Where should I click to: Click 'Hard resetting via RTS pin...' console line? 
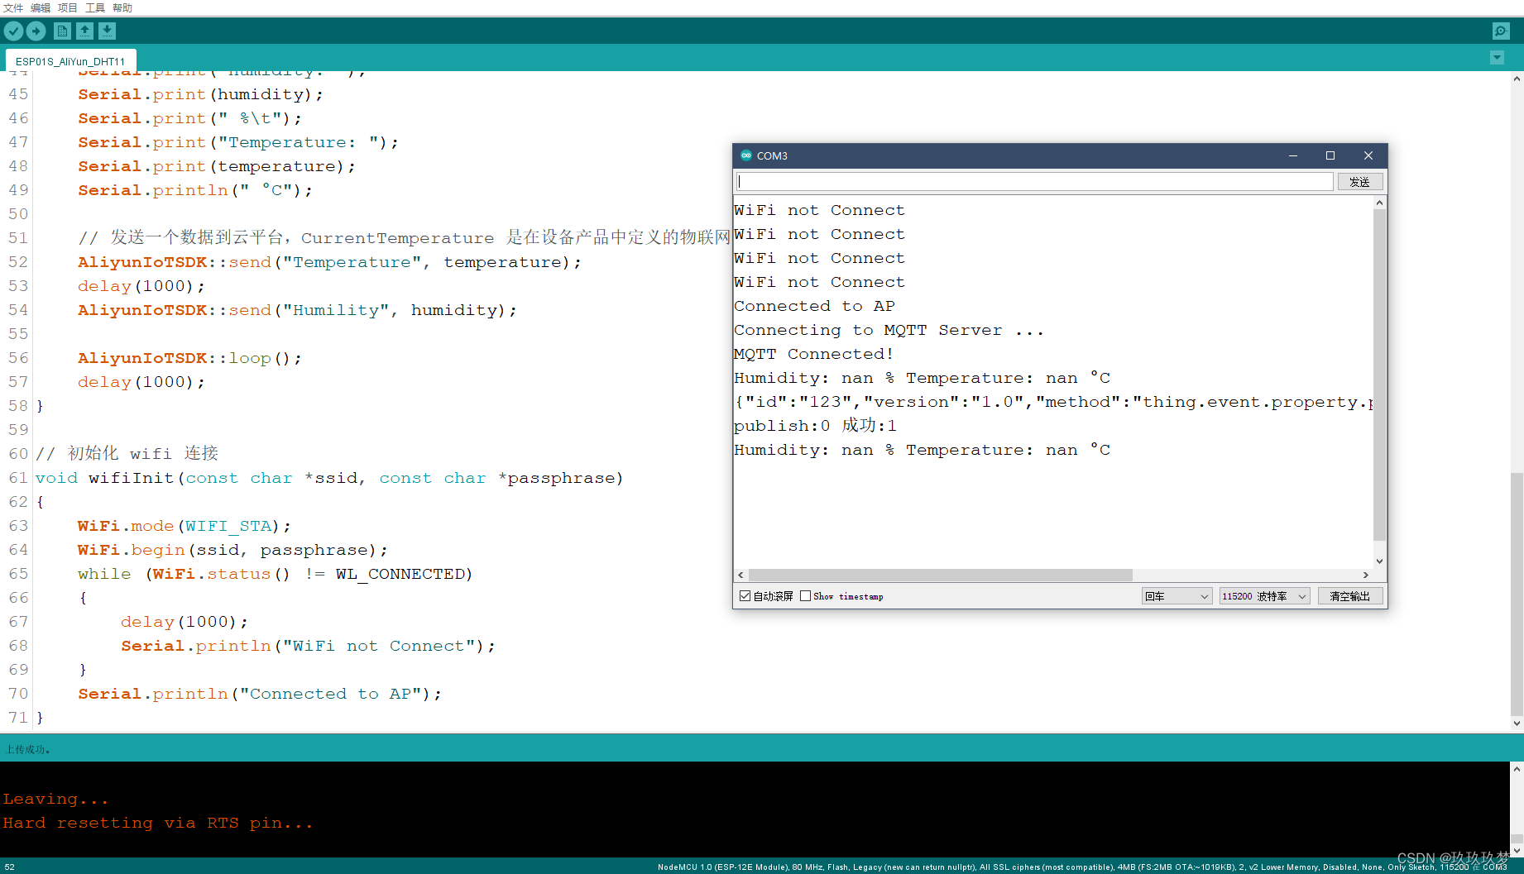click(158, 824)
